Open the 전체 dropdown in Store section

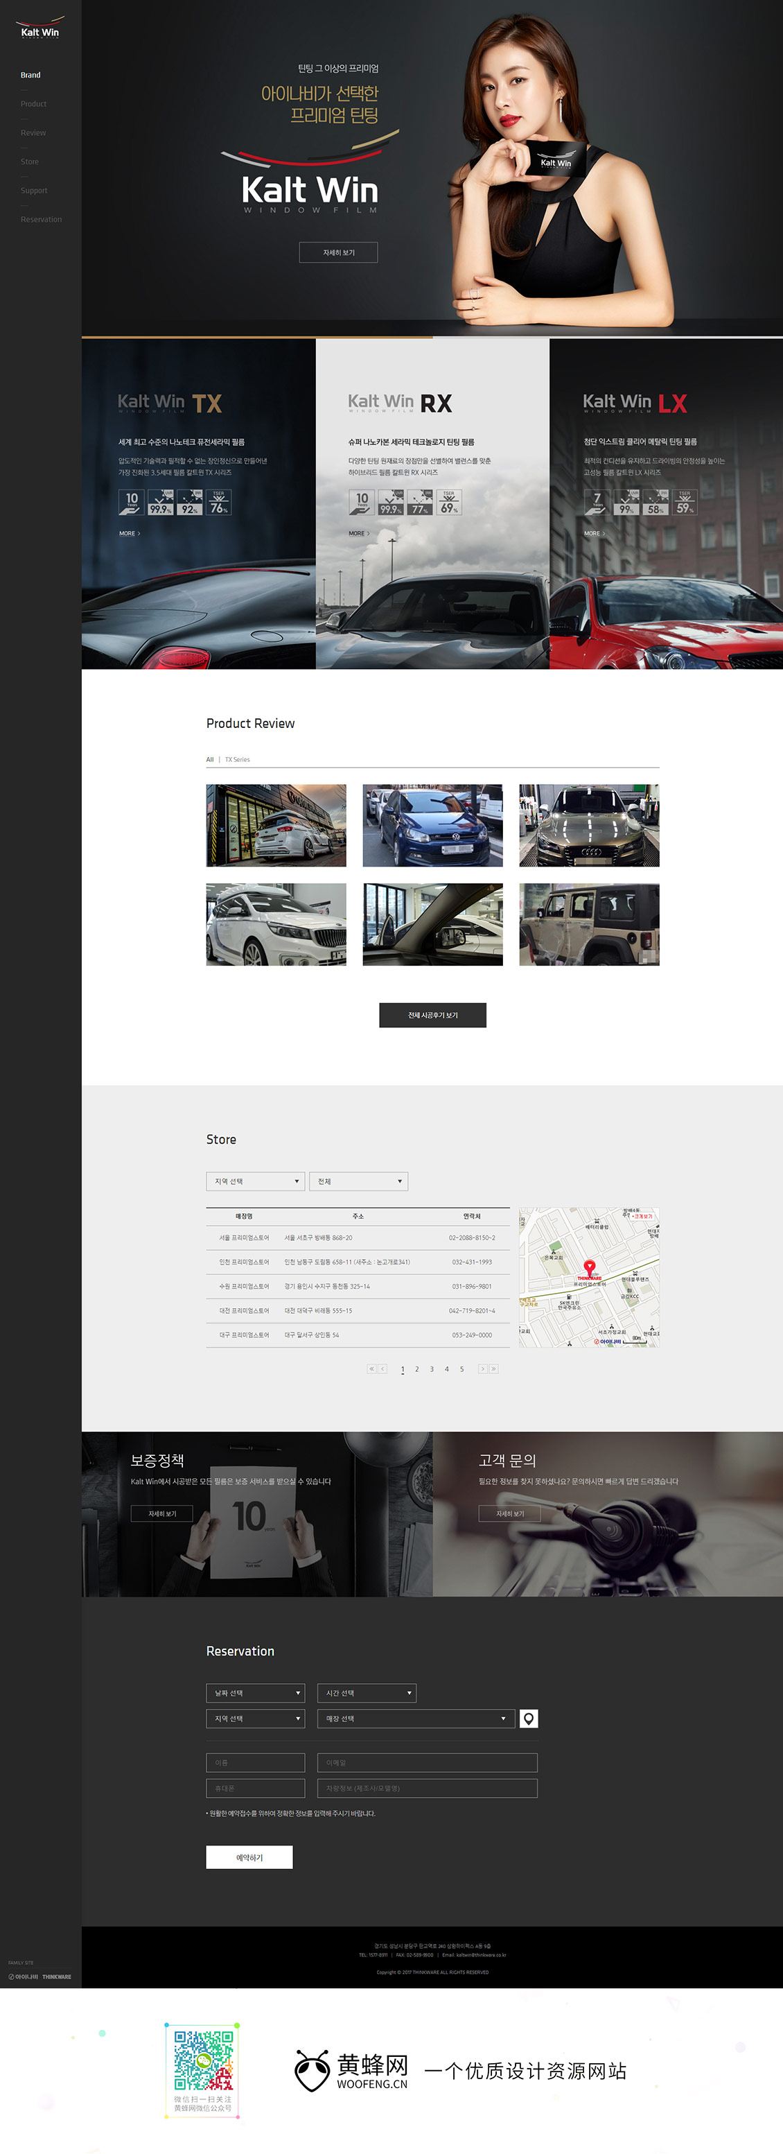pyautogui.click(x=358, y=1181)
